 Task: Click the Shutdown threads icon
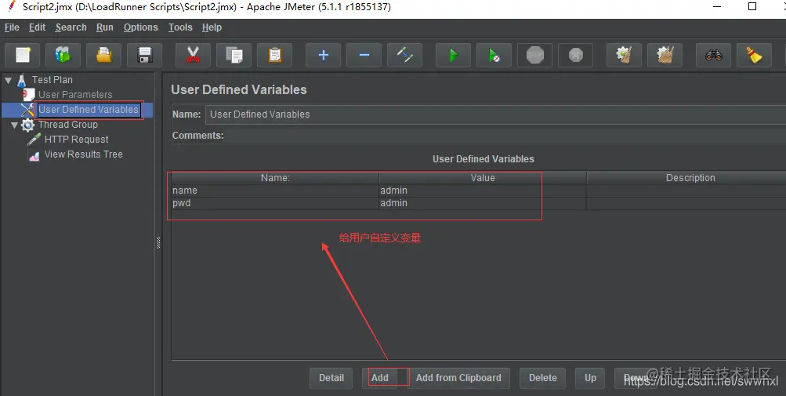coord(576,55)
